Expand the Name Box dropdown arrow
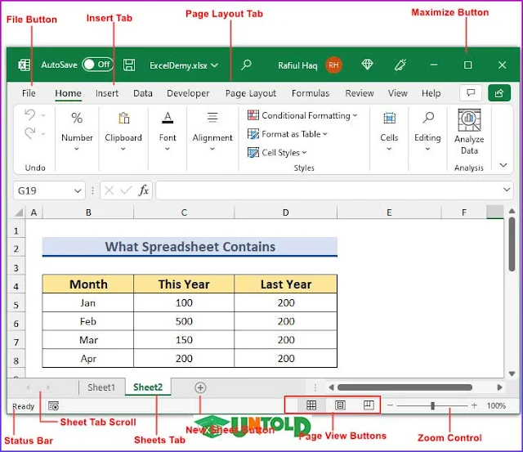The height and width of the screenshot is (452, 523). click(x=78, y=191)
